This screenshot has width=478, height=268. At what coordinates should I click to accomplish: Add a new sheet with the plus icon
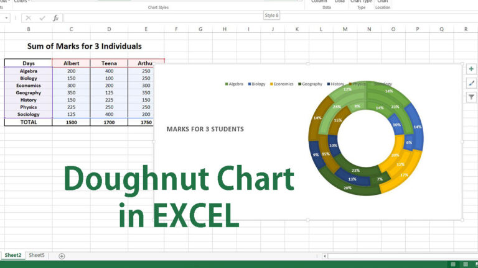[x=62, y=256]
